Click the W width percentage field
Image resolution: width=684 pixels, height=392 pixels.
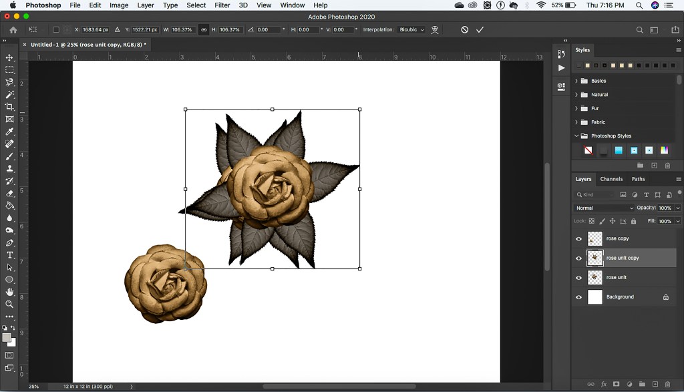click(x=182, y=30)
